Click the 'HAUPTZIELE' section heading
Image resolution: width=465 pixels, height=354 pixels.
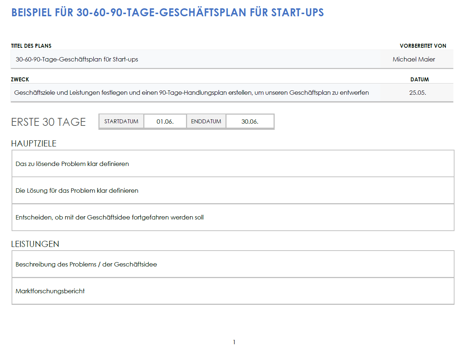tap(34, 144)
